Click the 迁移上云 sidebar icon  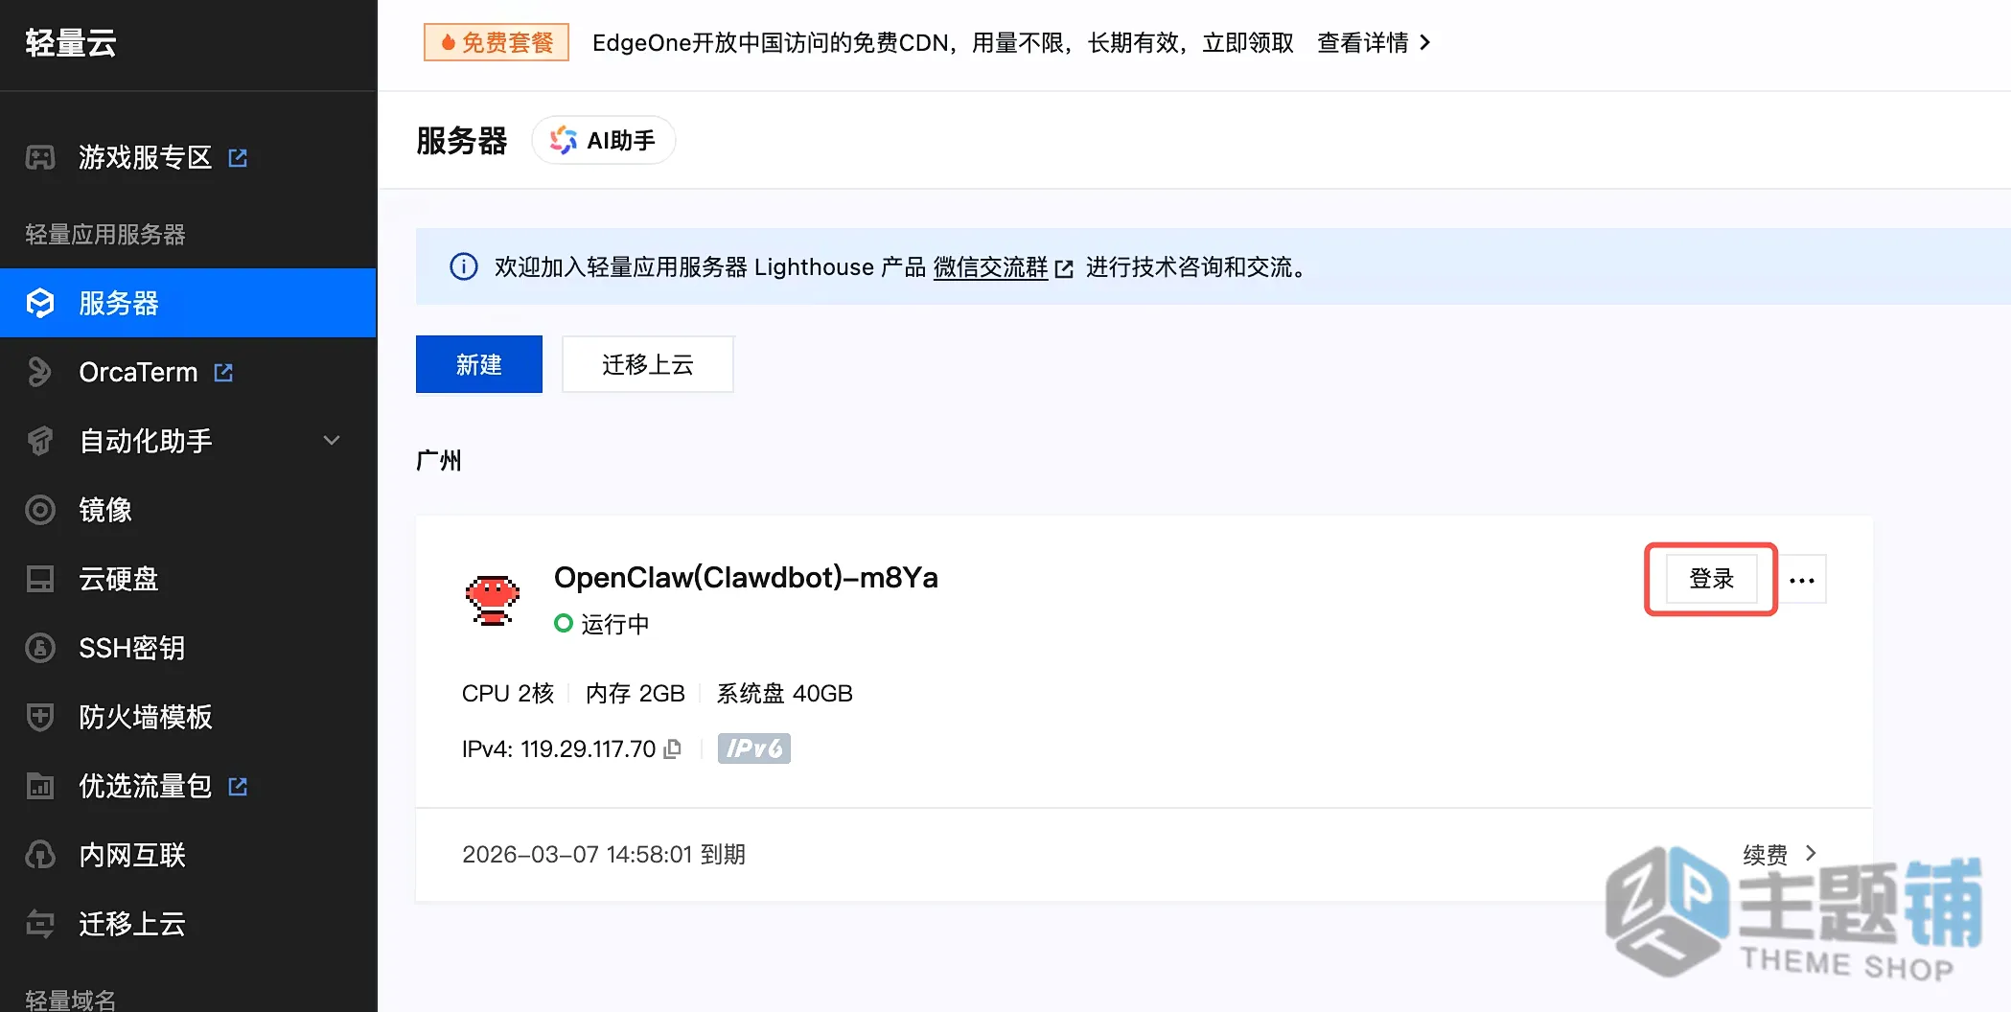pyautogui.click(x=40, y=924)
